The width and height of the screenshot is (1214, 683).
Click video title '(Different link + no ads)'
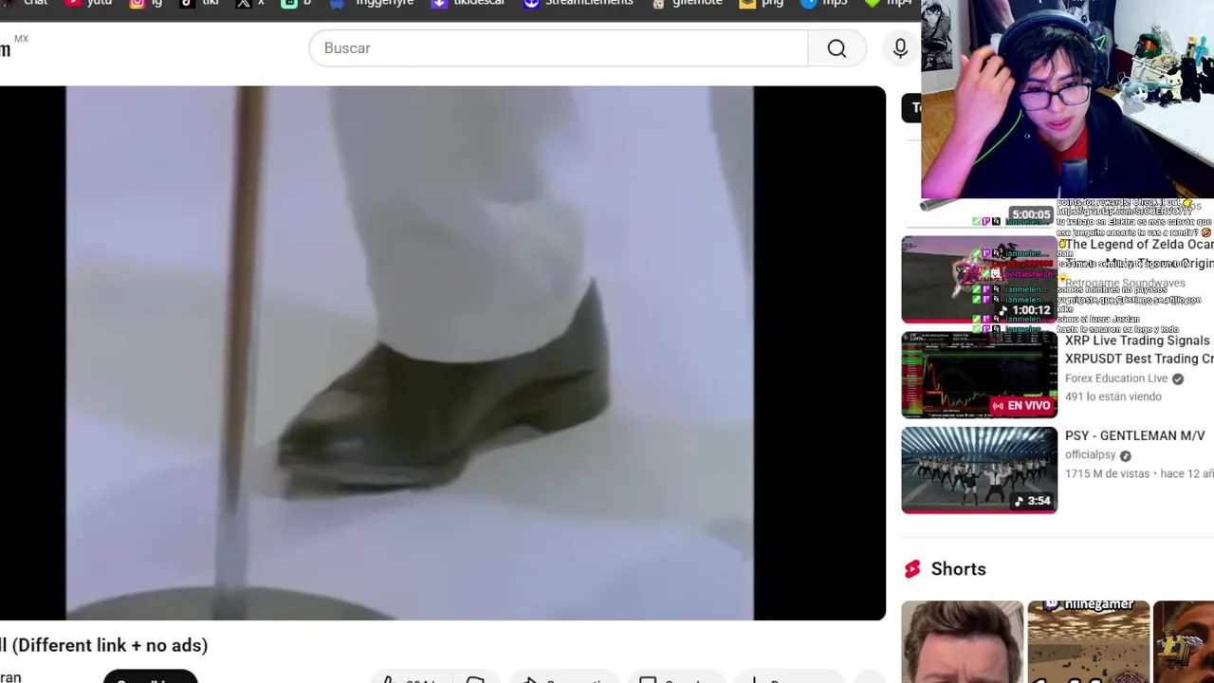coord(104,645)
